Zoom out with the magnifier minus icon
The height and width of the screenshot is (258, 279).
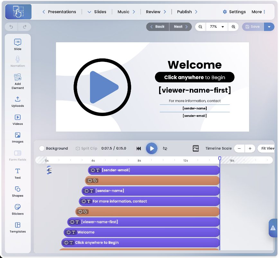coord(200,26)
